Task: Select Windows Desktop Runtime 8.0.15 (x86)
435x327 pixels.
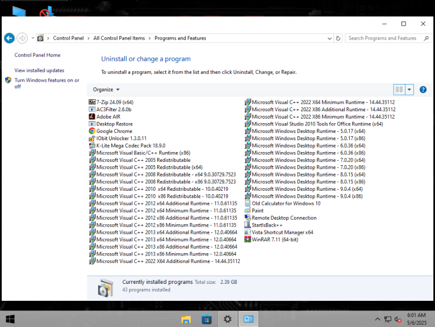Action: (305, 182)
